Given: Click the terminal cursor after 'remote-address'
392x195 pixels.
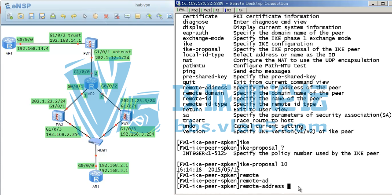Looking at the screenshot, I should 289,186.
